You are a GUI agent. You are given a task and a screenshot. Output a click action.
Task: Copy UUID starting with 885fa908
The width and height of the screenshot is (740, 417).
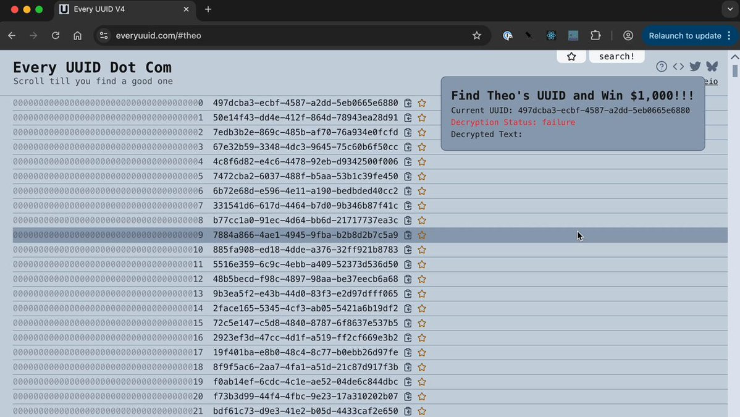tap(408, 250)
